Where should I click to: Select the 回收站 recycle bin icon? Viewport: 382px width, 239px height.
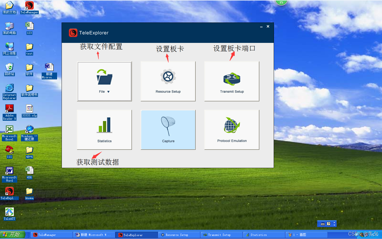tap(9, 69)
